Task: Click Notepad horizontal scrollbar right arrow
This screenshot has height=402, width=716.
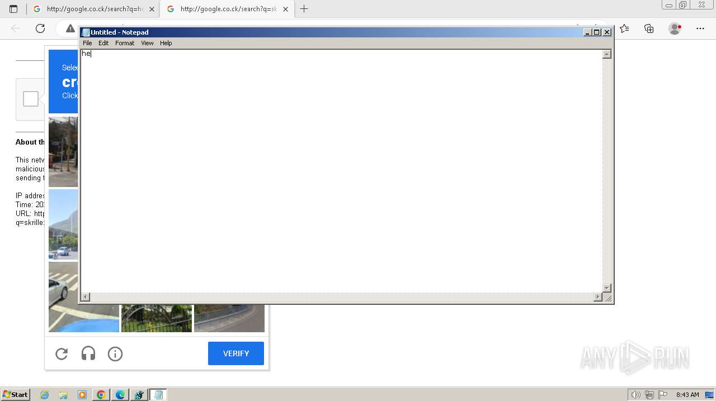Action: tap(598, 297)
